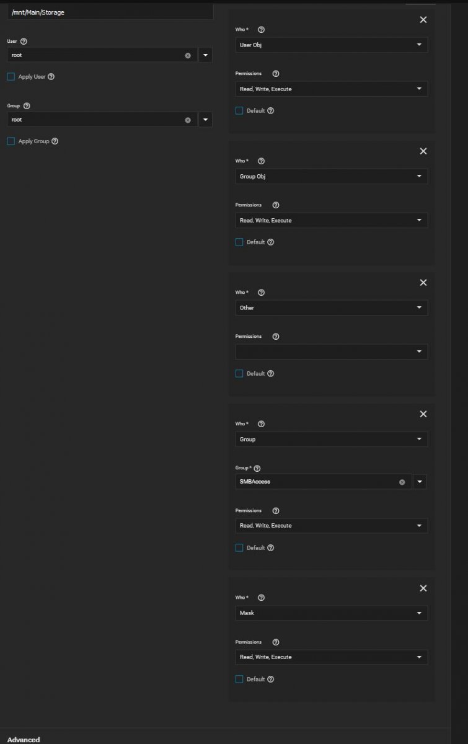Remove the User Obj ACL entry
The width and height of the screenshot is (468, 744).
(x=423, y=20)
